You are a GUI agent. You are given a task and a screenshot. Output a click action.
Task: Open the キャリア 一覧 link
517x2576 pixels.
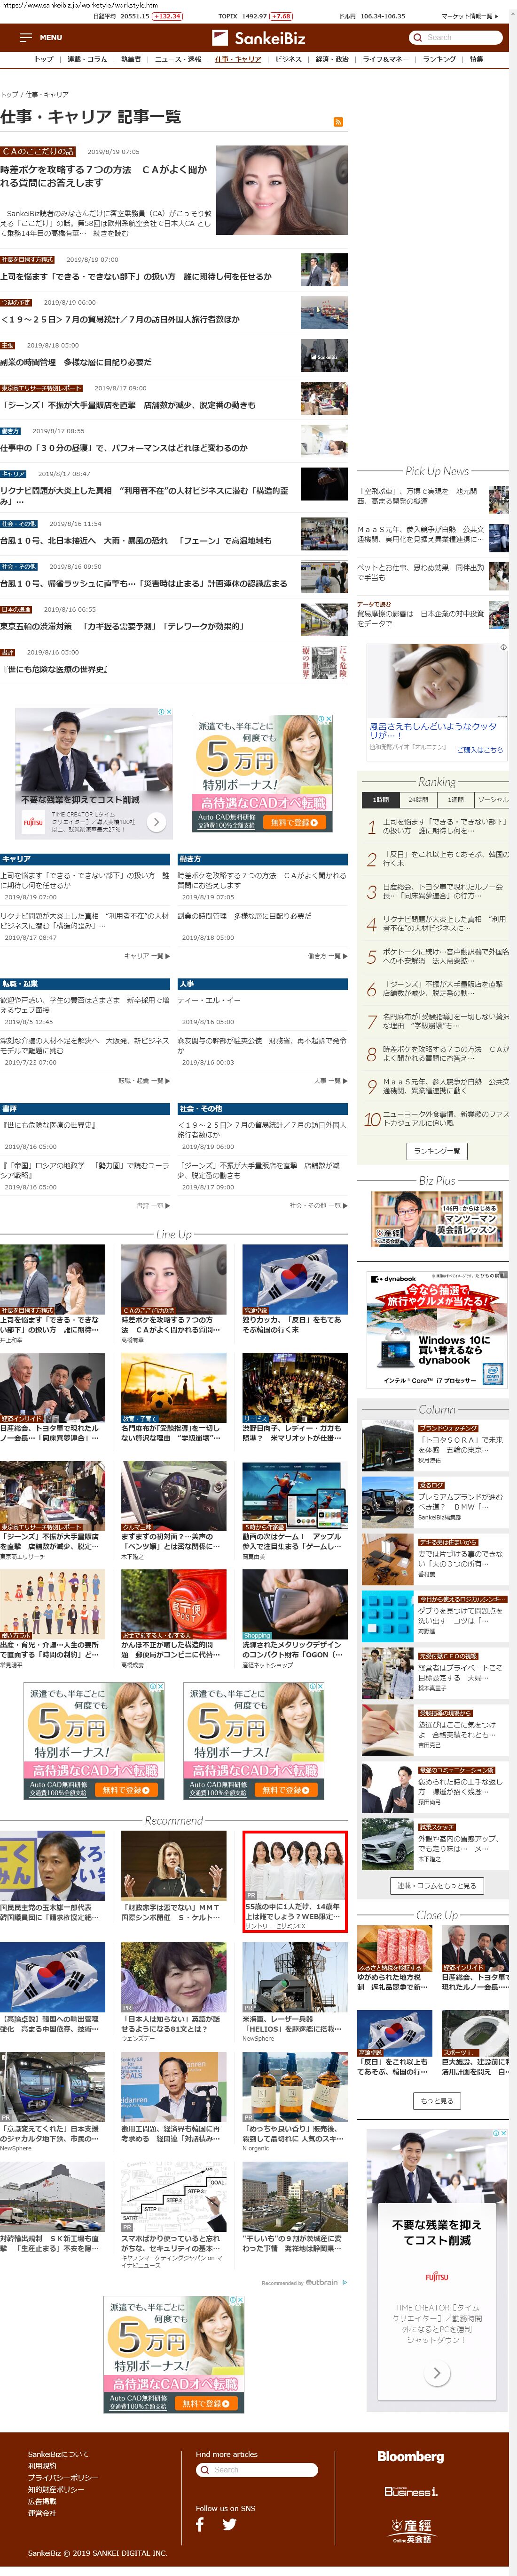tap(146, 956)
